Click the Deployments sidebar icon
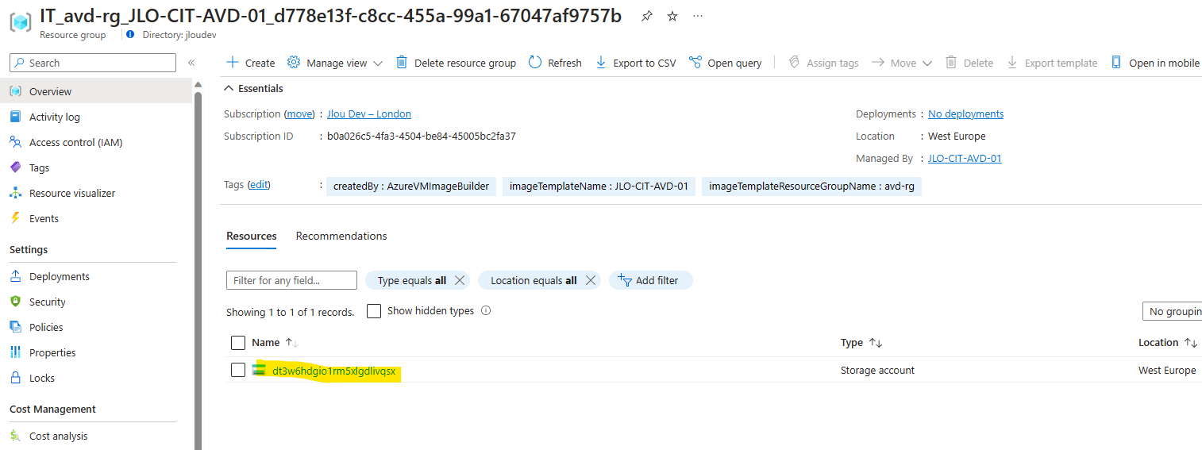 pyautogui.click(x=15, y=276)
